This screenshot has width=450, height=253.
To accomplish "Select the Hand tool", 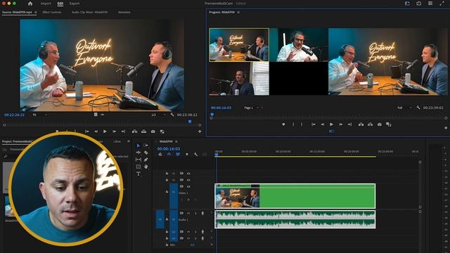I will tap(146, 167).
